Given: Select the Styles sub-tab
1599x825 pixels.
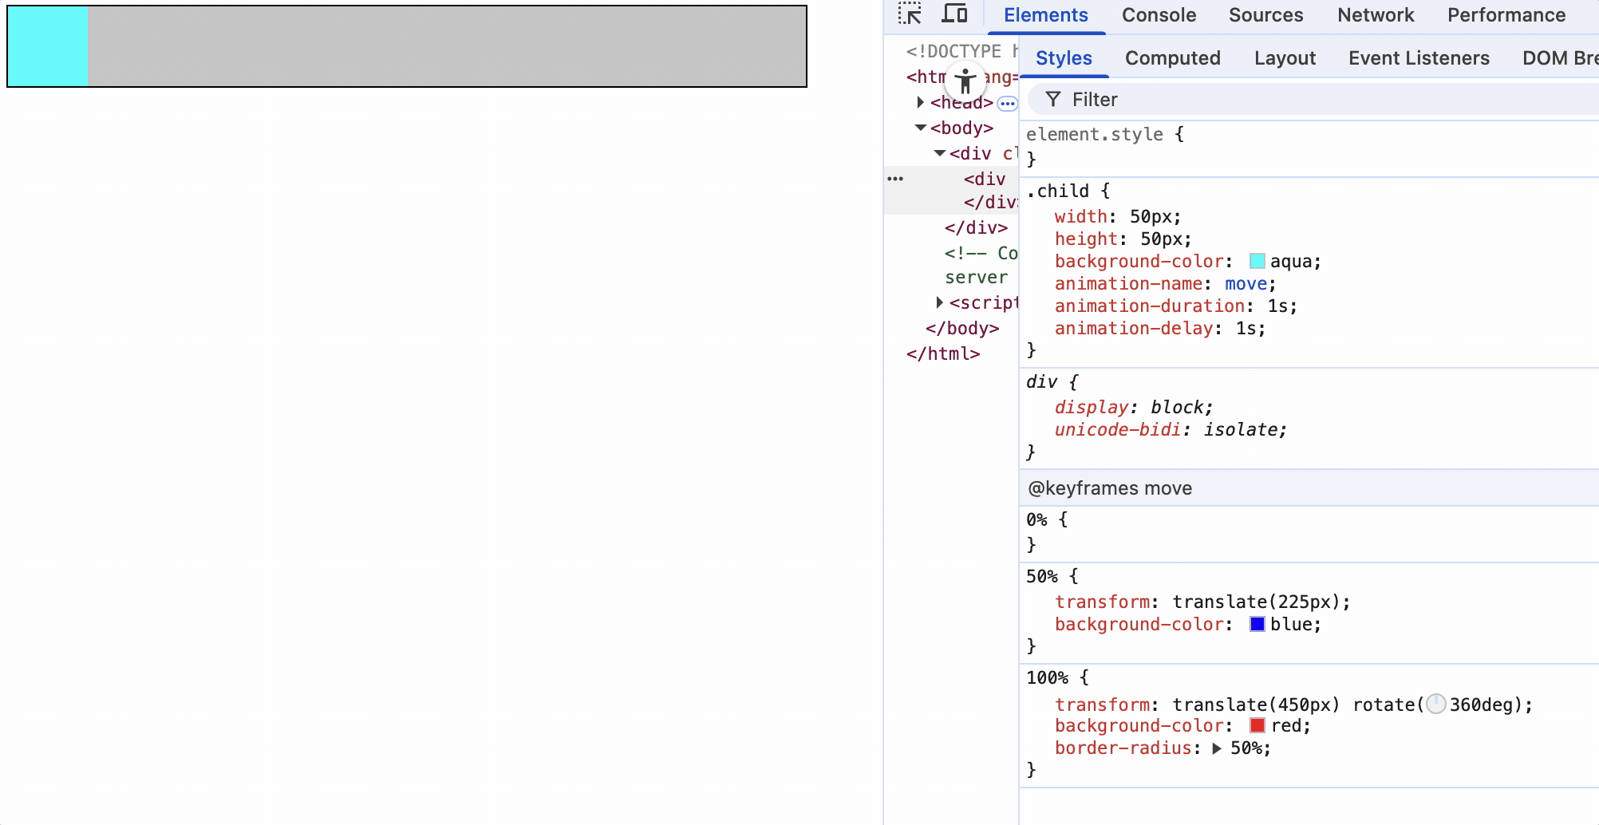Looking at the screenshot, I should click(x=1064, y=58).
